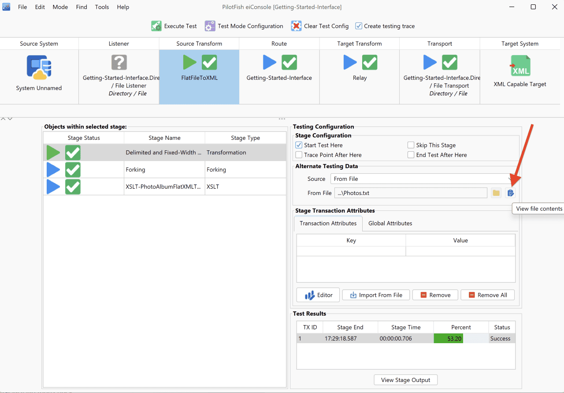Collapse the panel with the up arrow expander
The width and height of the screenshot is (564, 393).
pyautogui.click(x=3, y=119)
